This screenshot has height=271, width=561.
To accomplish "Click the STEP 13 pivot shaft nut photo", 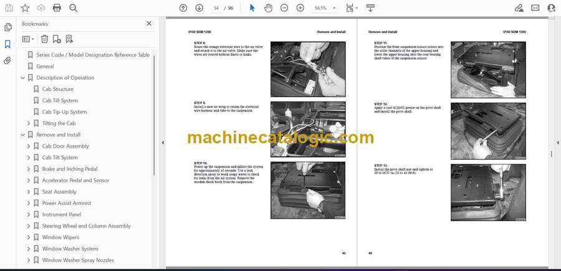I will 488,193.
